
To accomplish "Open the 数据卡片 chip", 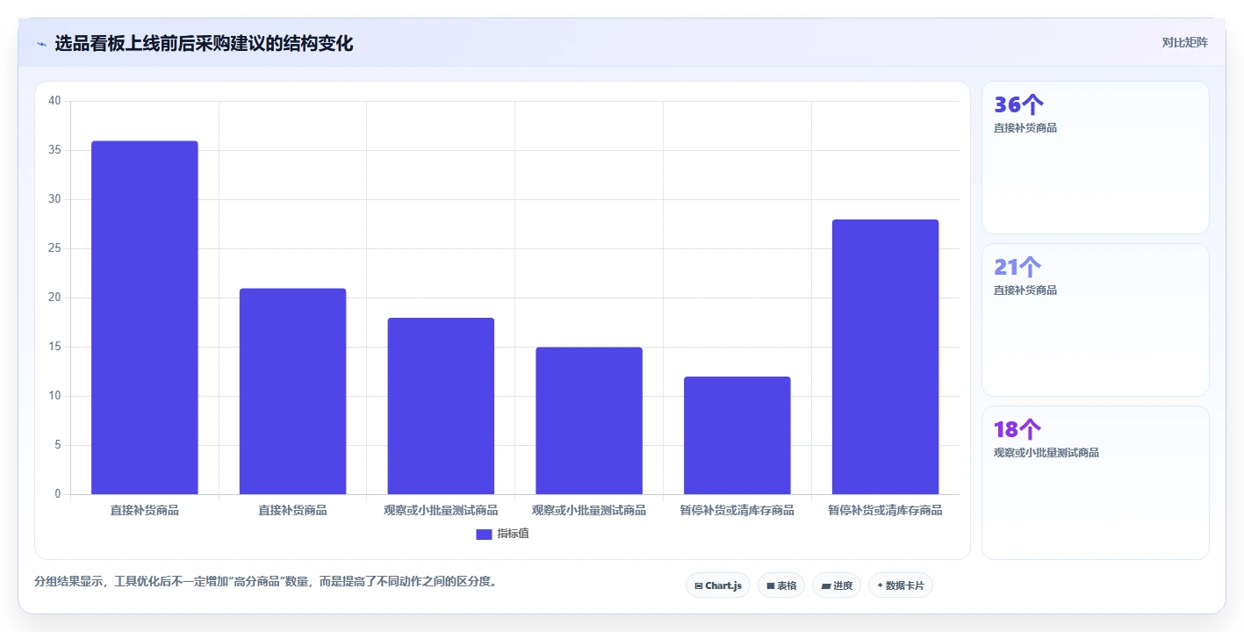I will click(901, 585).
